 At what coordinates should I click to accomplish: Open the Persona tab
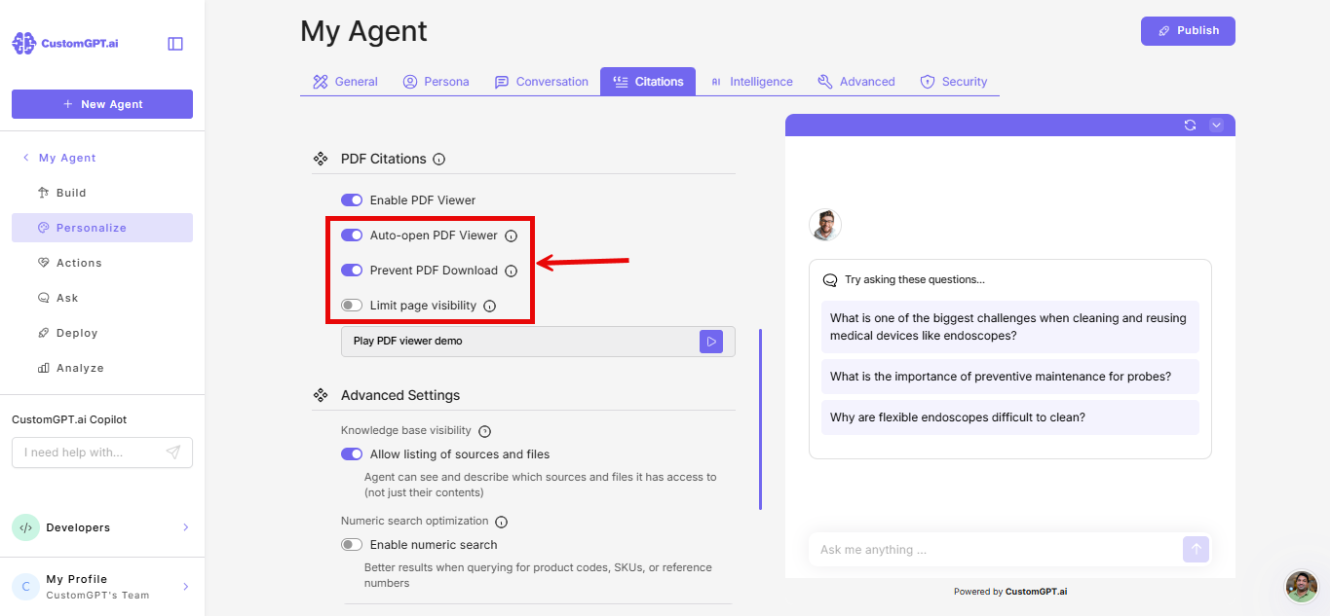(437, 82)
